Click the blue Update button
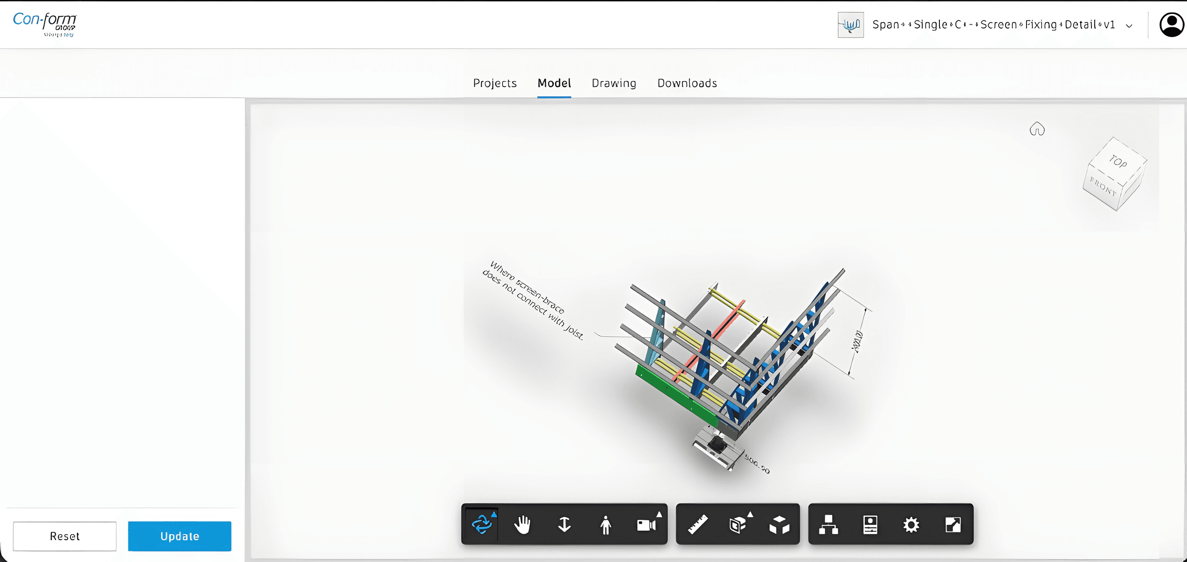 pyautogui.click(x=179, y=536)
